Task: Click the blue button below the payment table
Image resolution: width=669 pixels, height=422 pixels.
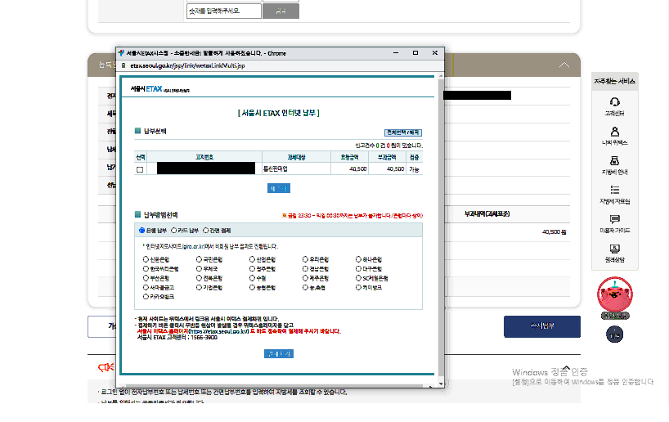Action: (x=279, y=188)
